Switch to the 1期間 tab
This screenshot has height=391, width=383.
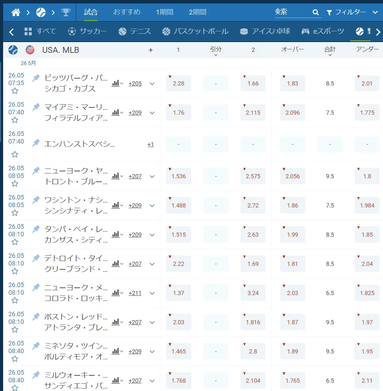tap(165, 12)
